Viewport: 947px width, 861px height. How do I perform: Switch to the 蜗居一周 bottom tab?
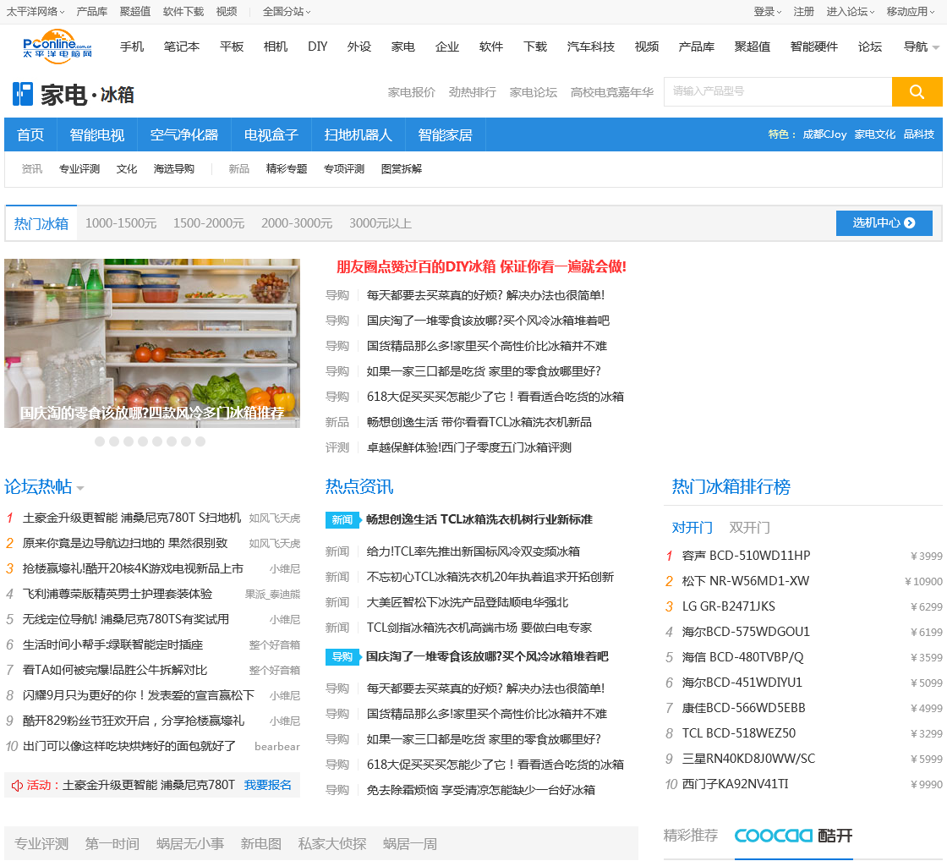pyautogui.click(x=409, y=844)
